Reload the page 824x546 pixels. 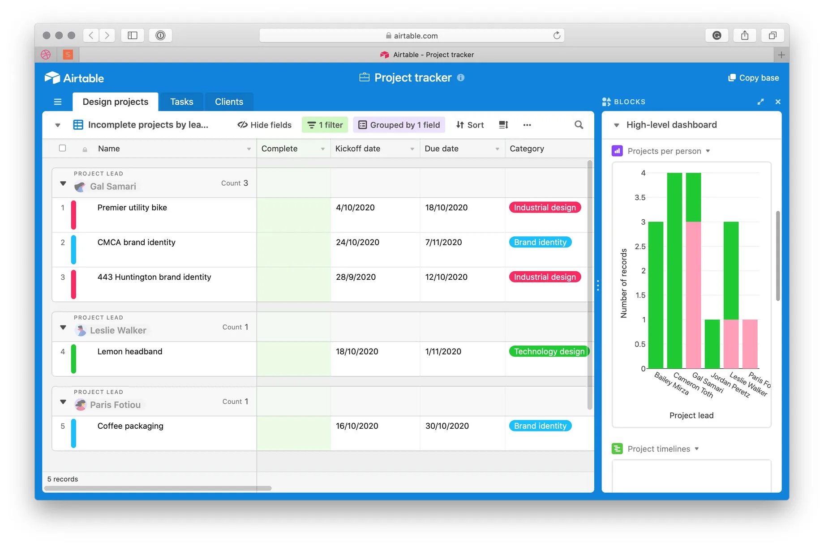point(557,35)
